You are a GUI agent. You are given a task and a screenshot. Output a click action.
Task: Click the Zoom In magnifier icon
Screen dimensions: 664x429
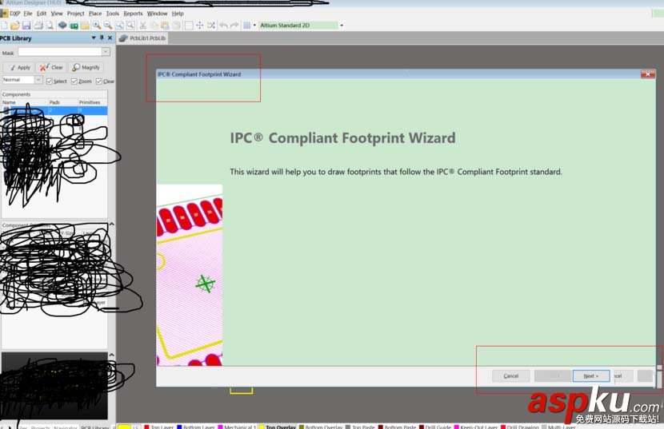[97, 26]
